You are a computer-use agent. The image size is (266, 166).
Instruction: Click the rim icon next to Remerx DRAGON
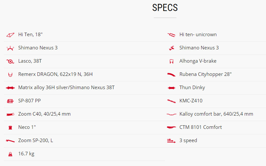(x=10, y=75)
